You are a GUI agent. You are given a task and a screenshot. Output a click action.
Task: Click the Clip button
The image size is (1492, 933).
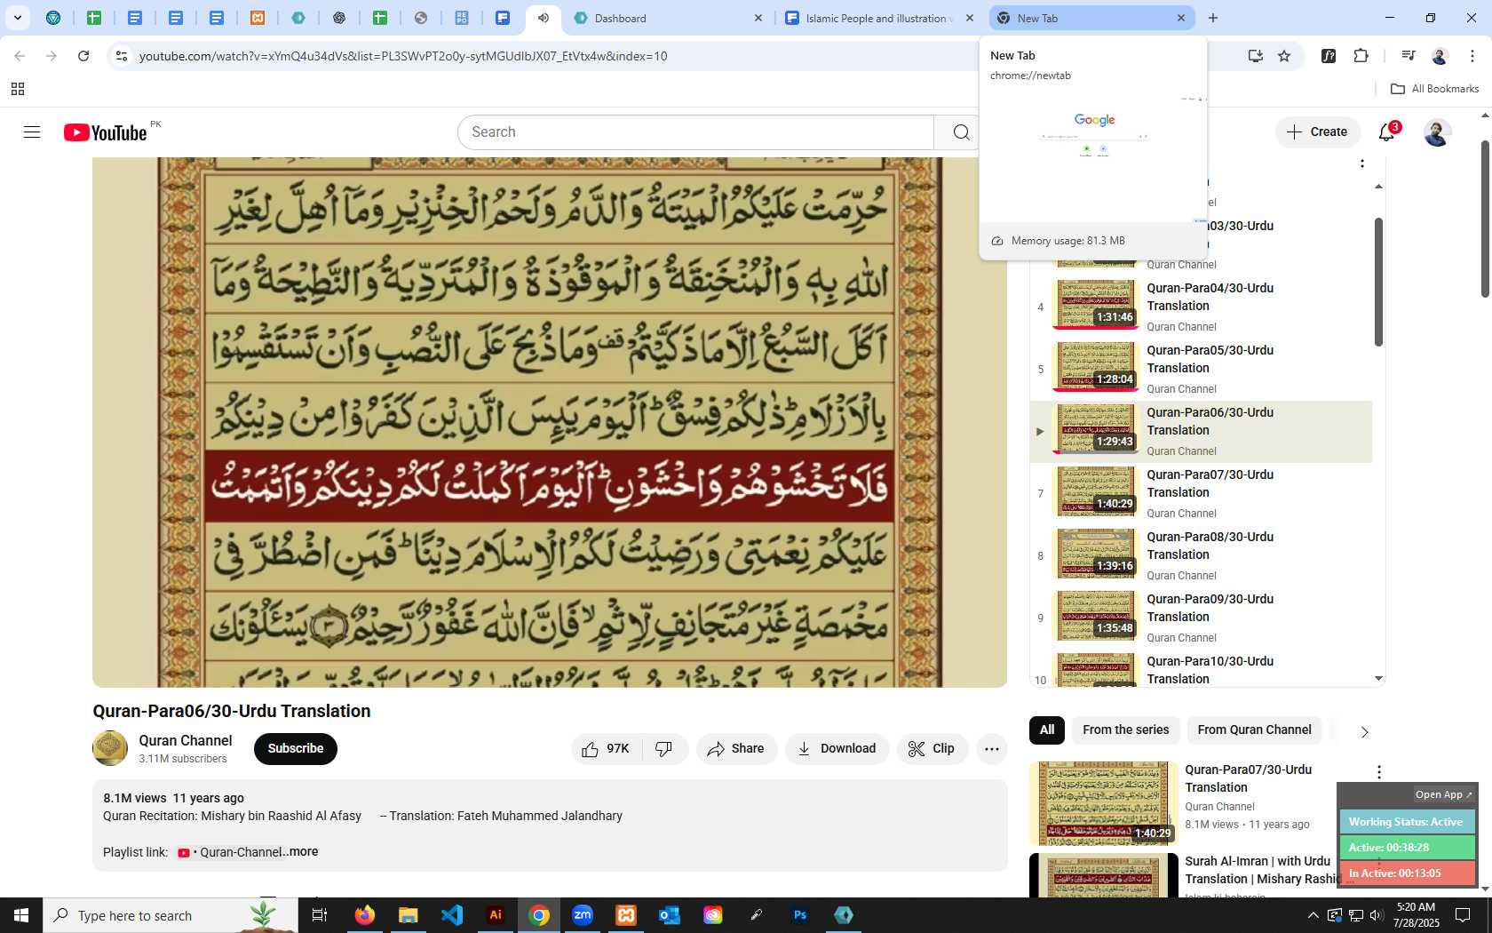[932, 749]
